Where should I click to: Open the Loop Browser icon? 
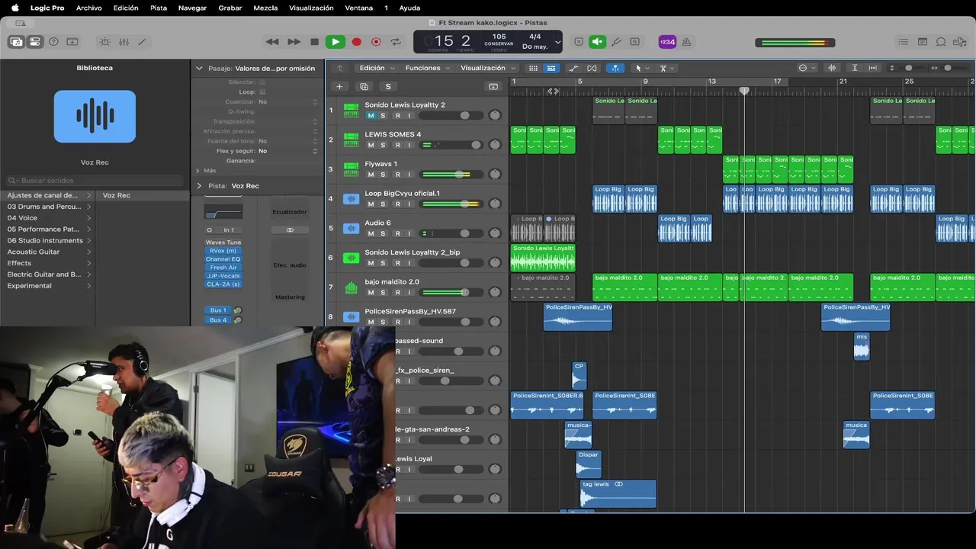[x=941, y=42]
